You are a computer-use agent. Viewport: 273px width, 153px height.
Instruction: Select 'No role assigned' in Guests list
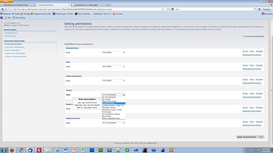(114, 97)
